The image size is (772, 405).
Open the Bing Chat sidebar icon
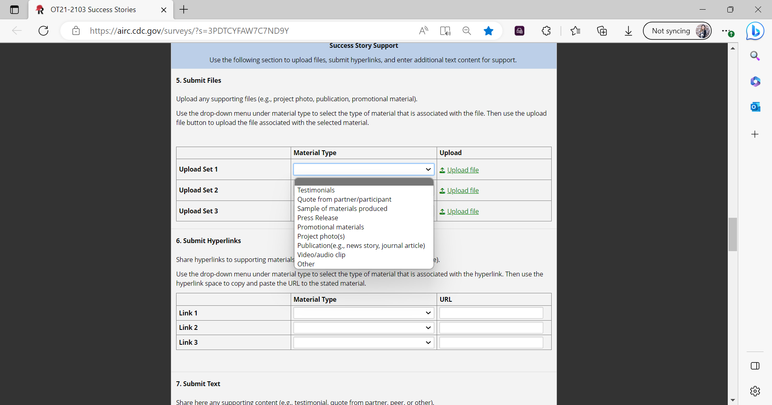click(755, 31)
